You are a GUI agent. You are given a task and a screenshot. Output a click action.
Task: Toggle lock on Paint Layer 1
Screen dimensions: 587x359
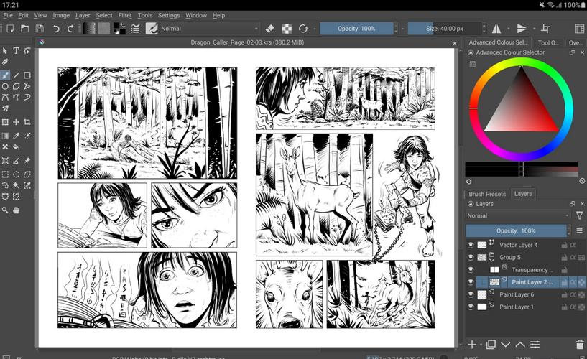(564, 307)
